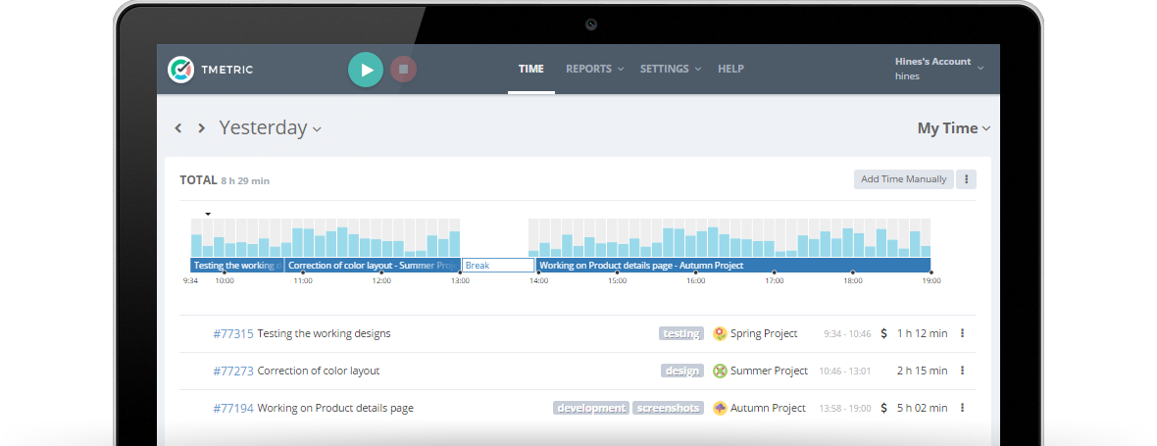This screenshot has height=446, width=1157.
Task: Open the Reports menu
Action: tap(595, 69)
